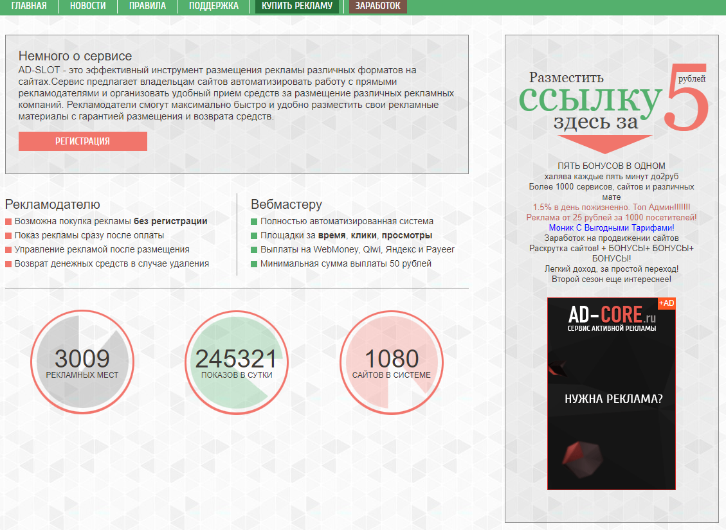Click the AD-CORE.ru banner ad

pyautogui.click(x=611, y=394)
